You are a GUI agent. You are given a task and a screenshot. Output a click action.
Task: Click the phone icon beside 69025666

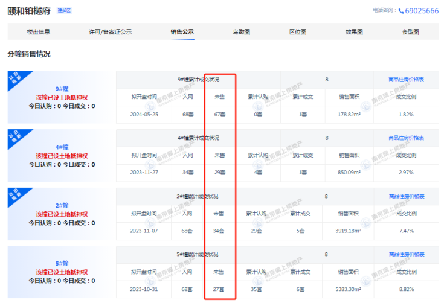pos(401,11)
